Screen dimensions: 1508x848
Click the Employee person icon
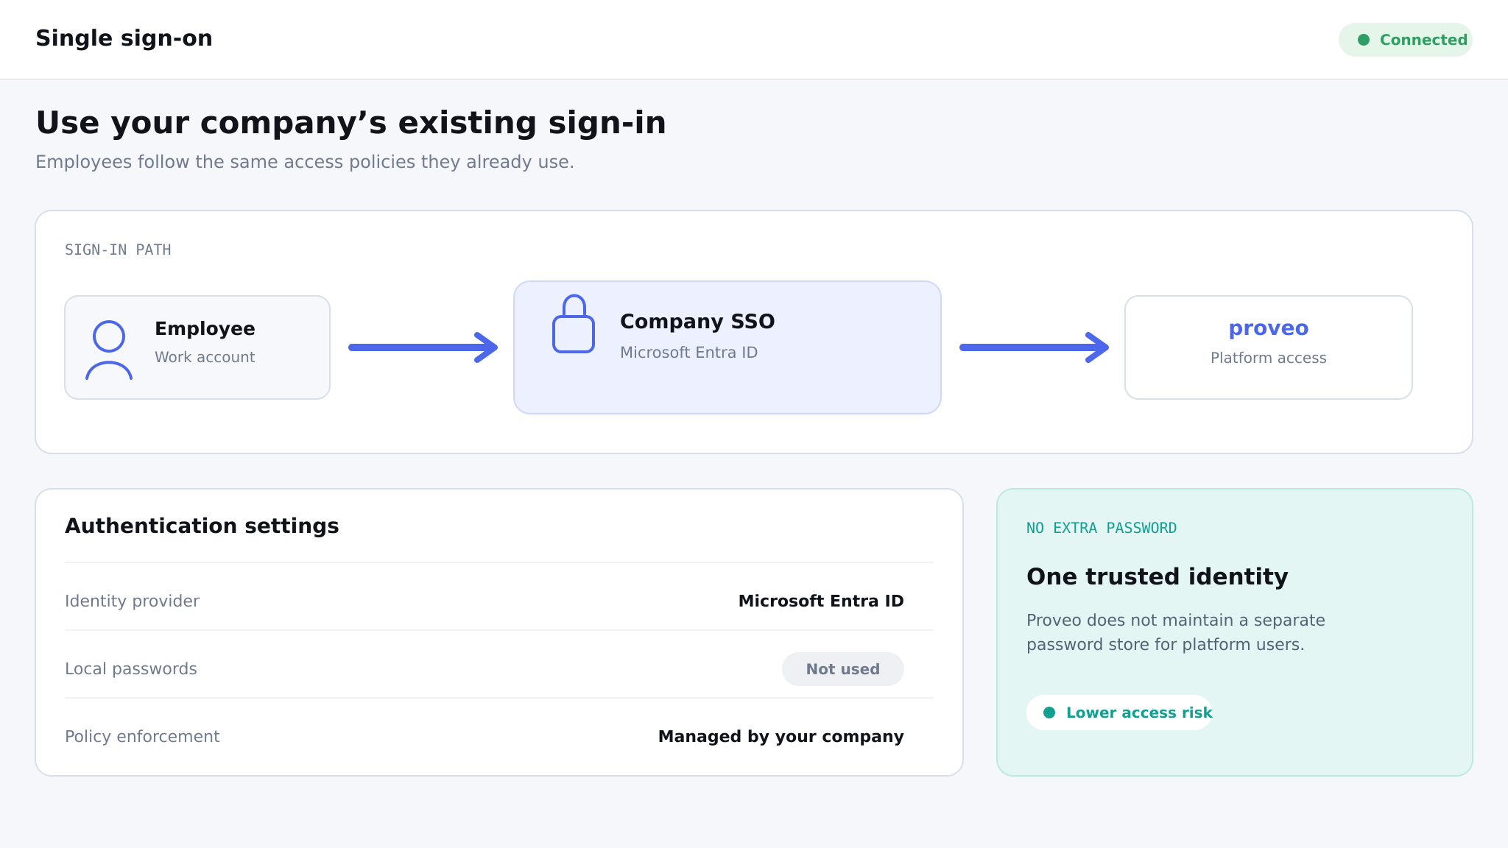(109, 350)
